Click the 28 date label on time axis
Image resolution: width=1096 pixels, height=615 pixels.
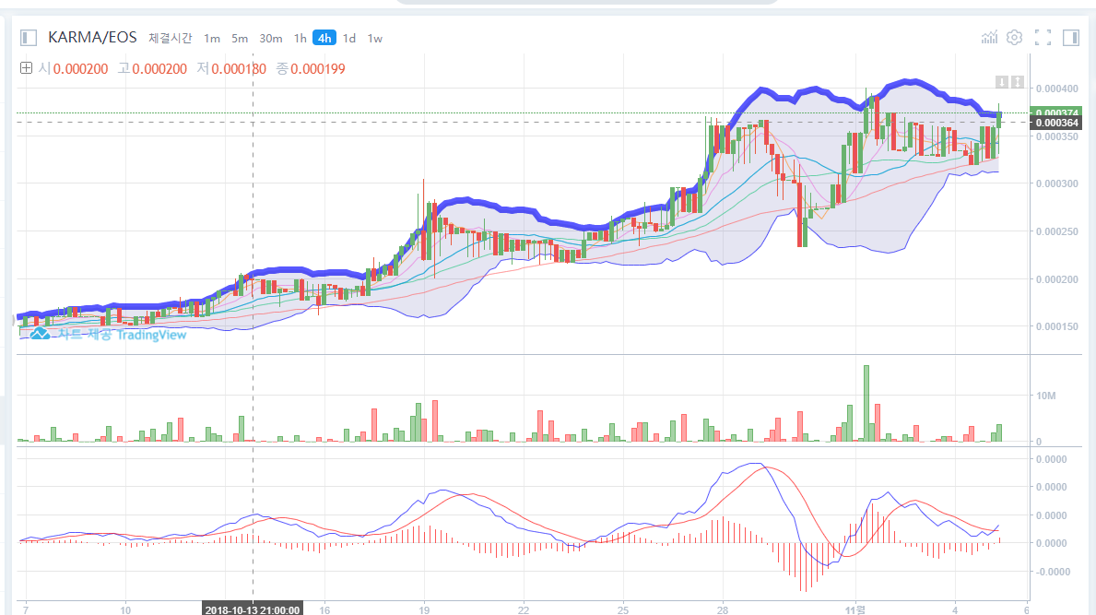tap(723, 609)
